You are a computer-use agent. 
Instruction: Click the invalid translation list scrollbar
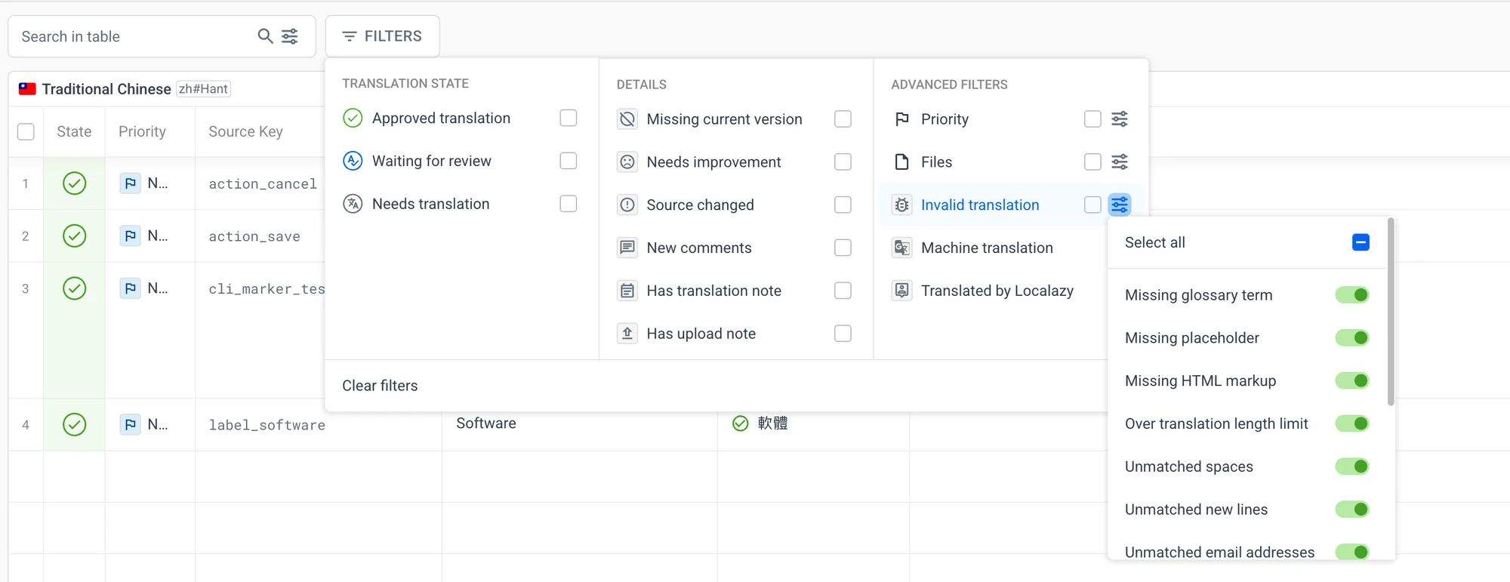(1391, 312)
